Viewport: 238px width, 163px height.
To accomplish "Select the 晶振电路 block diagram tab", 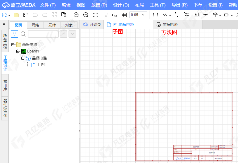I will tap(177, 24).
